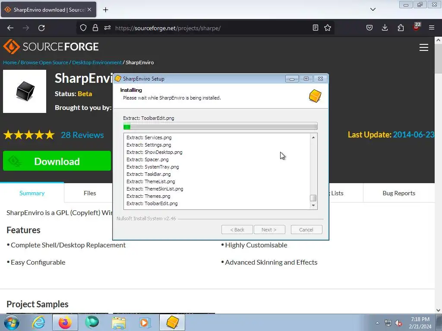Select log line Extract: Themes.png

(x=148, y=196)
